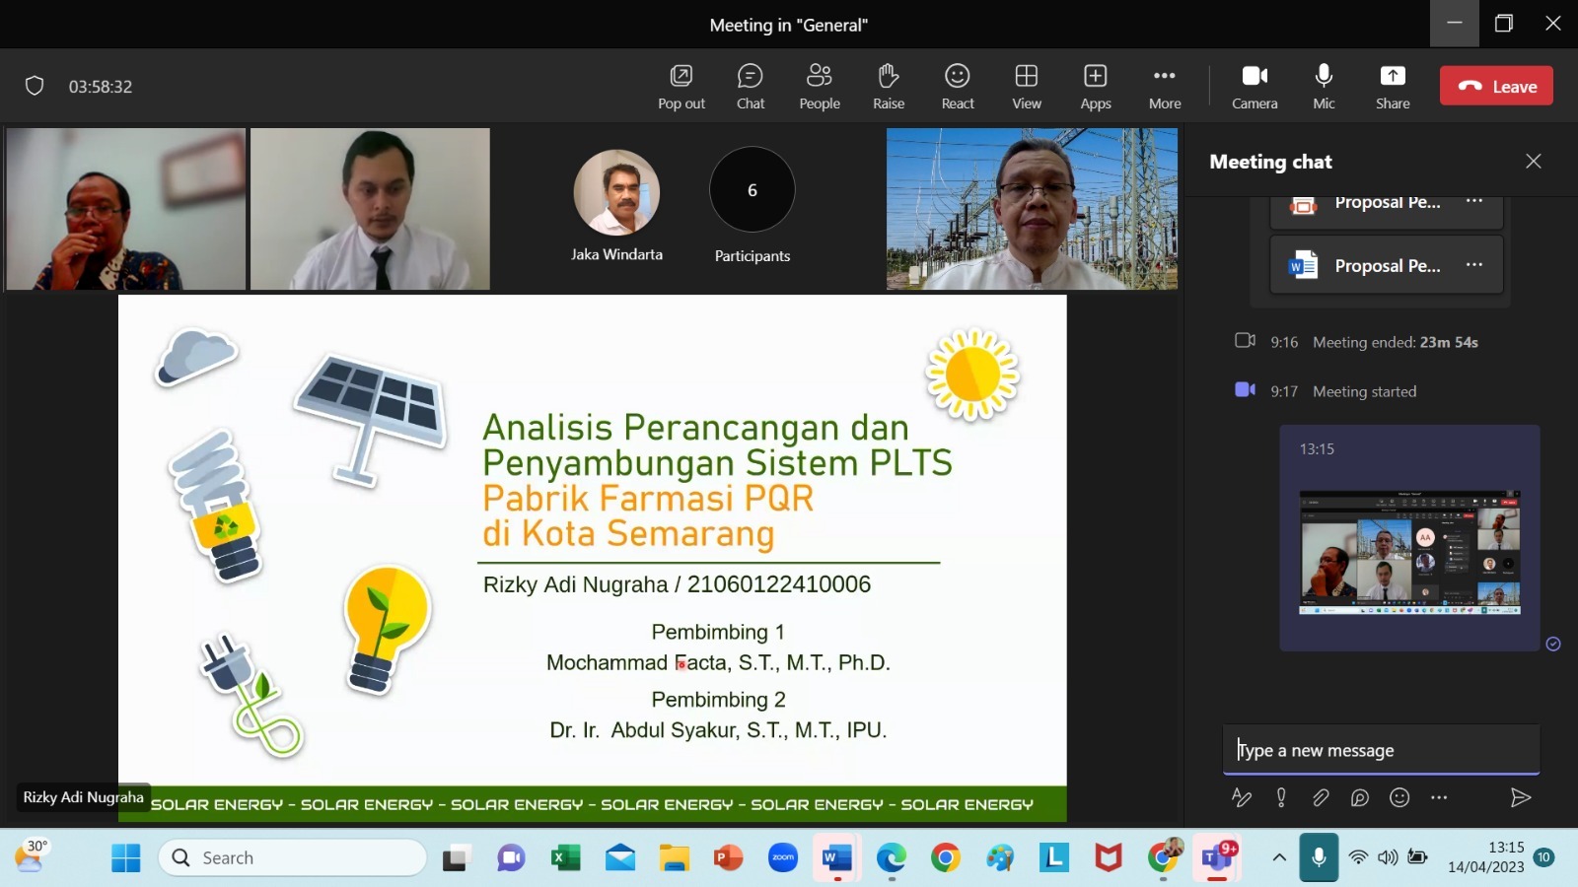Leave the meeting
This screenshot has height=887, width=1578.
pyautogui.click(x=1496, y=86)
